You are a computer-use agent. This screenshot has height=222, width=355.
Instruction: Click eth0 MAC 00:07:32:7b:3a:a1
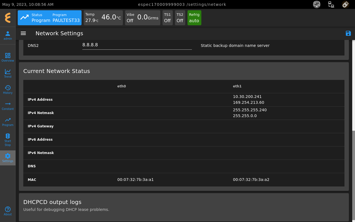pos(135,180)
